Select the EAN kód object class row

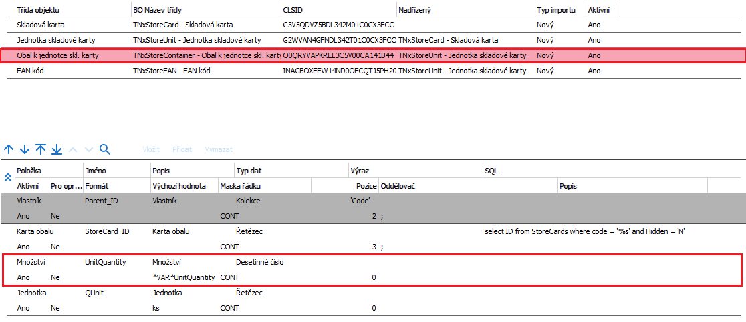34,71
